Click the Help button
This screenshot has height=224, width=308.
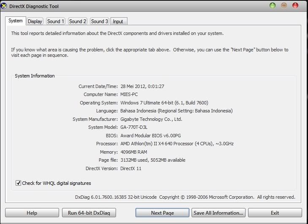(x=32, y=213)
